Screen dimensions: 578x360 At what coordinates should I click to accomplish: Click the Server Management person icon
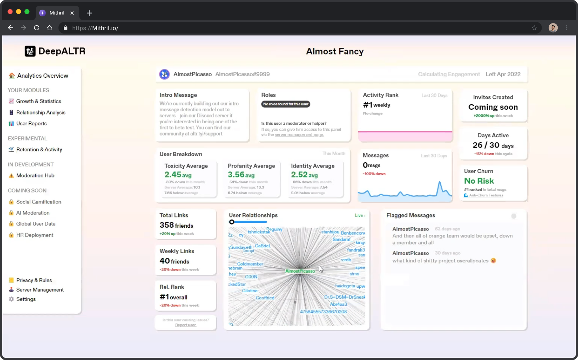click(x=11, y=290)
